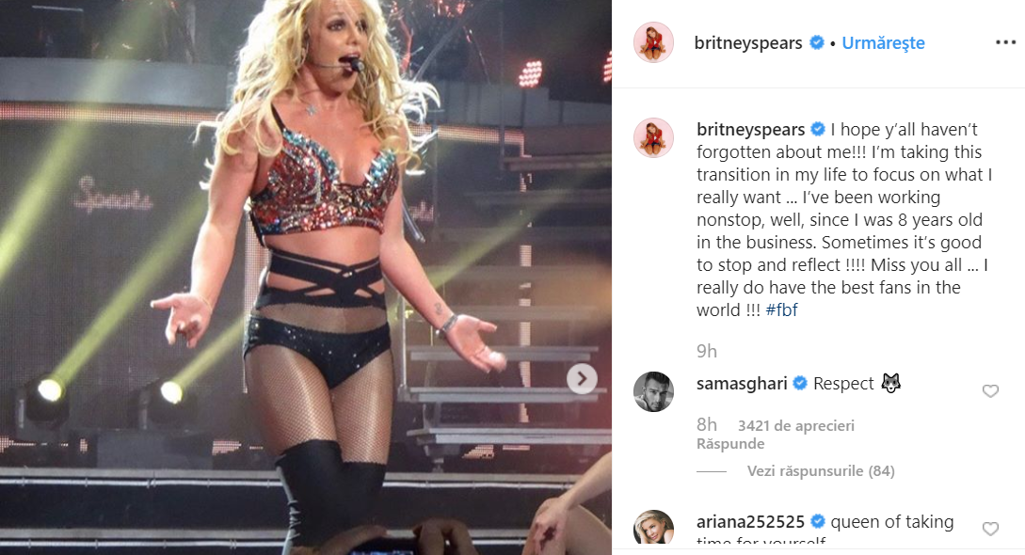1025x555 pixels.
Task: Open the three-dot more options menu
Action: (x=1005, y=42)
